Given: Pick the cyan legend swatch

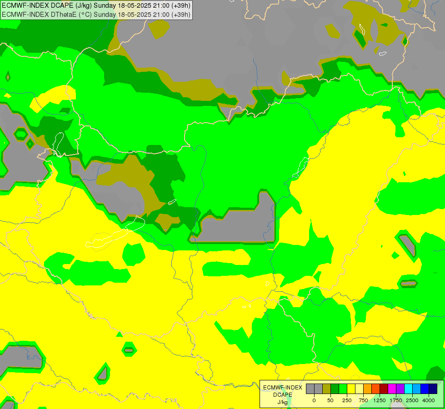Looking at the screenshot, I should (409, 389).
